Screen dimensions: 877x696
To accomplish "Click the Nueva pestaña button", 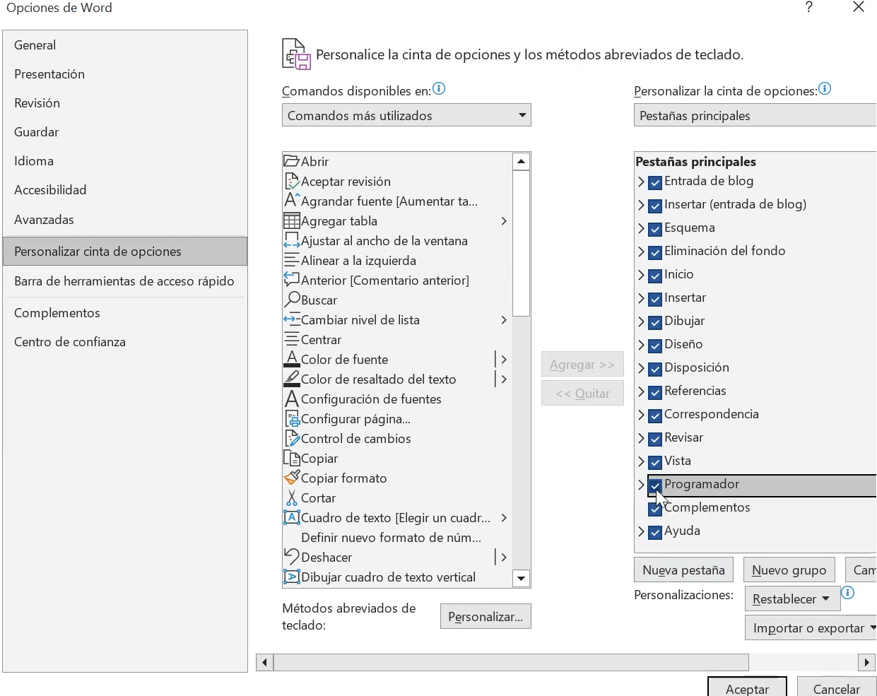I will coord(683,570).
